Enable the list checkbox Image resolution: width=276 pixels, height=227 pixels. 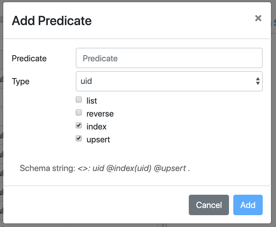tap(79, 100)
